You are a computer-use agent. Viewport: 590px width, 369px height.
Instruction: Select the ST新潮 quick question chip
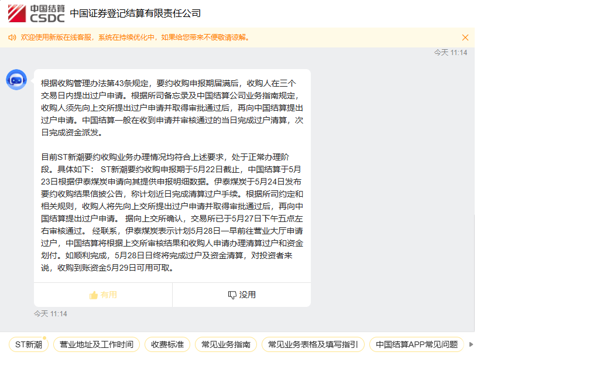(28, 344)
